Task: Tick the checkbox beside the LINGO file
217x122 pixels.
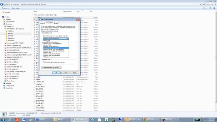Action: coord(35,77)
